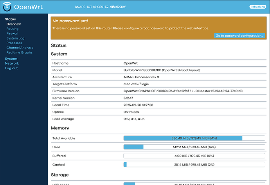
Task: Click the 'No password set!' heading
Action: tap(70, 21)
